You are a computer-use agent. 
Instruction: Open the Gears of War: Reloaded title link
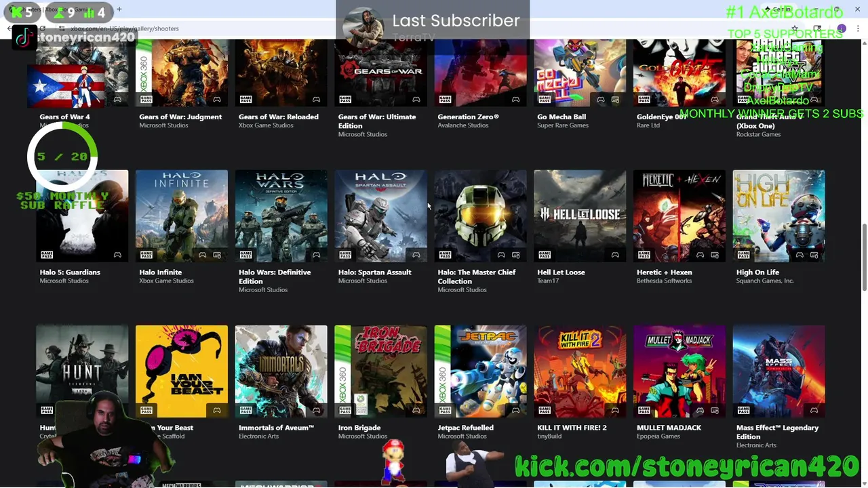[x=279, y=117]
